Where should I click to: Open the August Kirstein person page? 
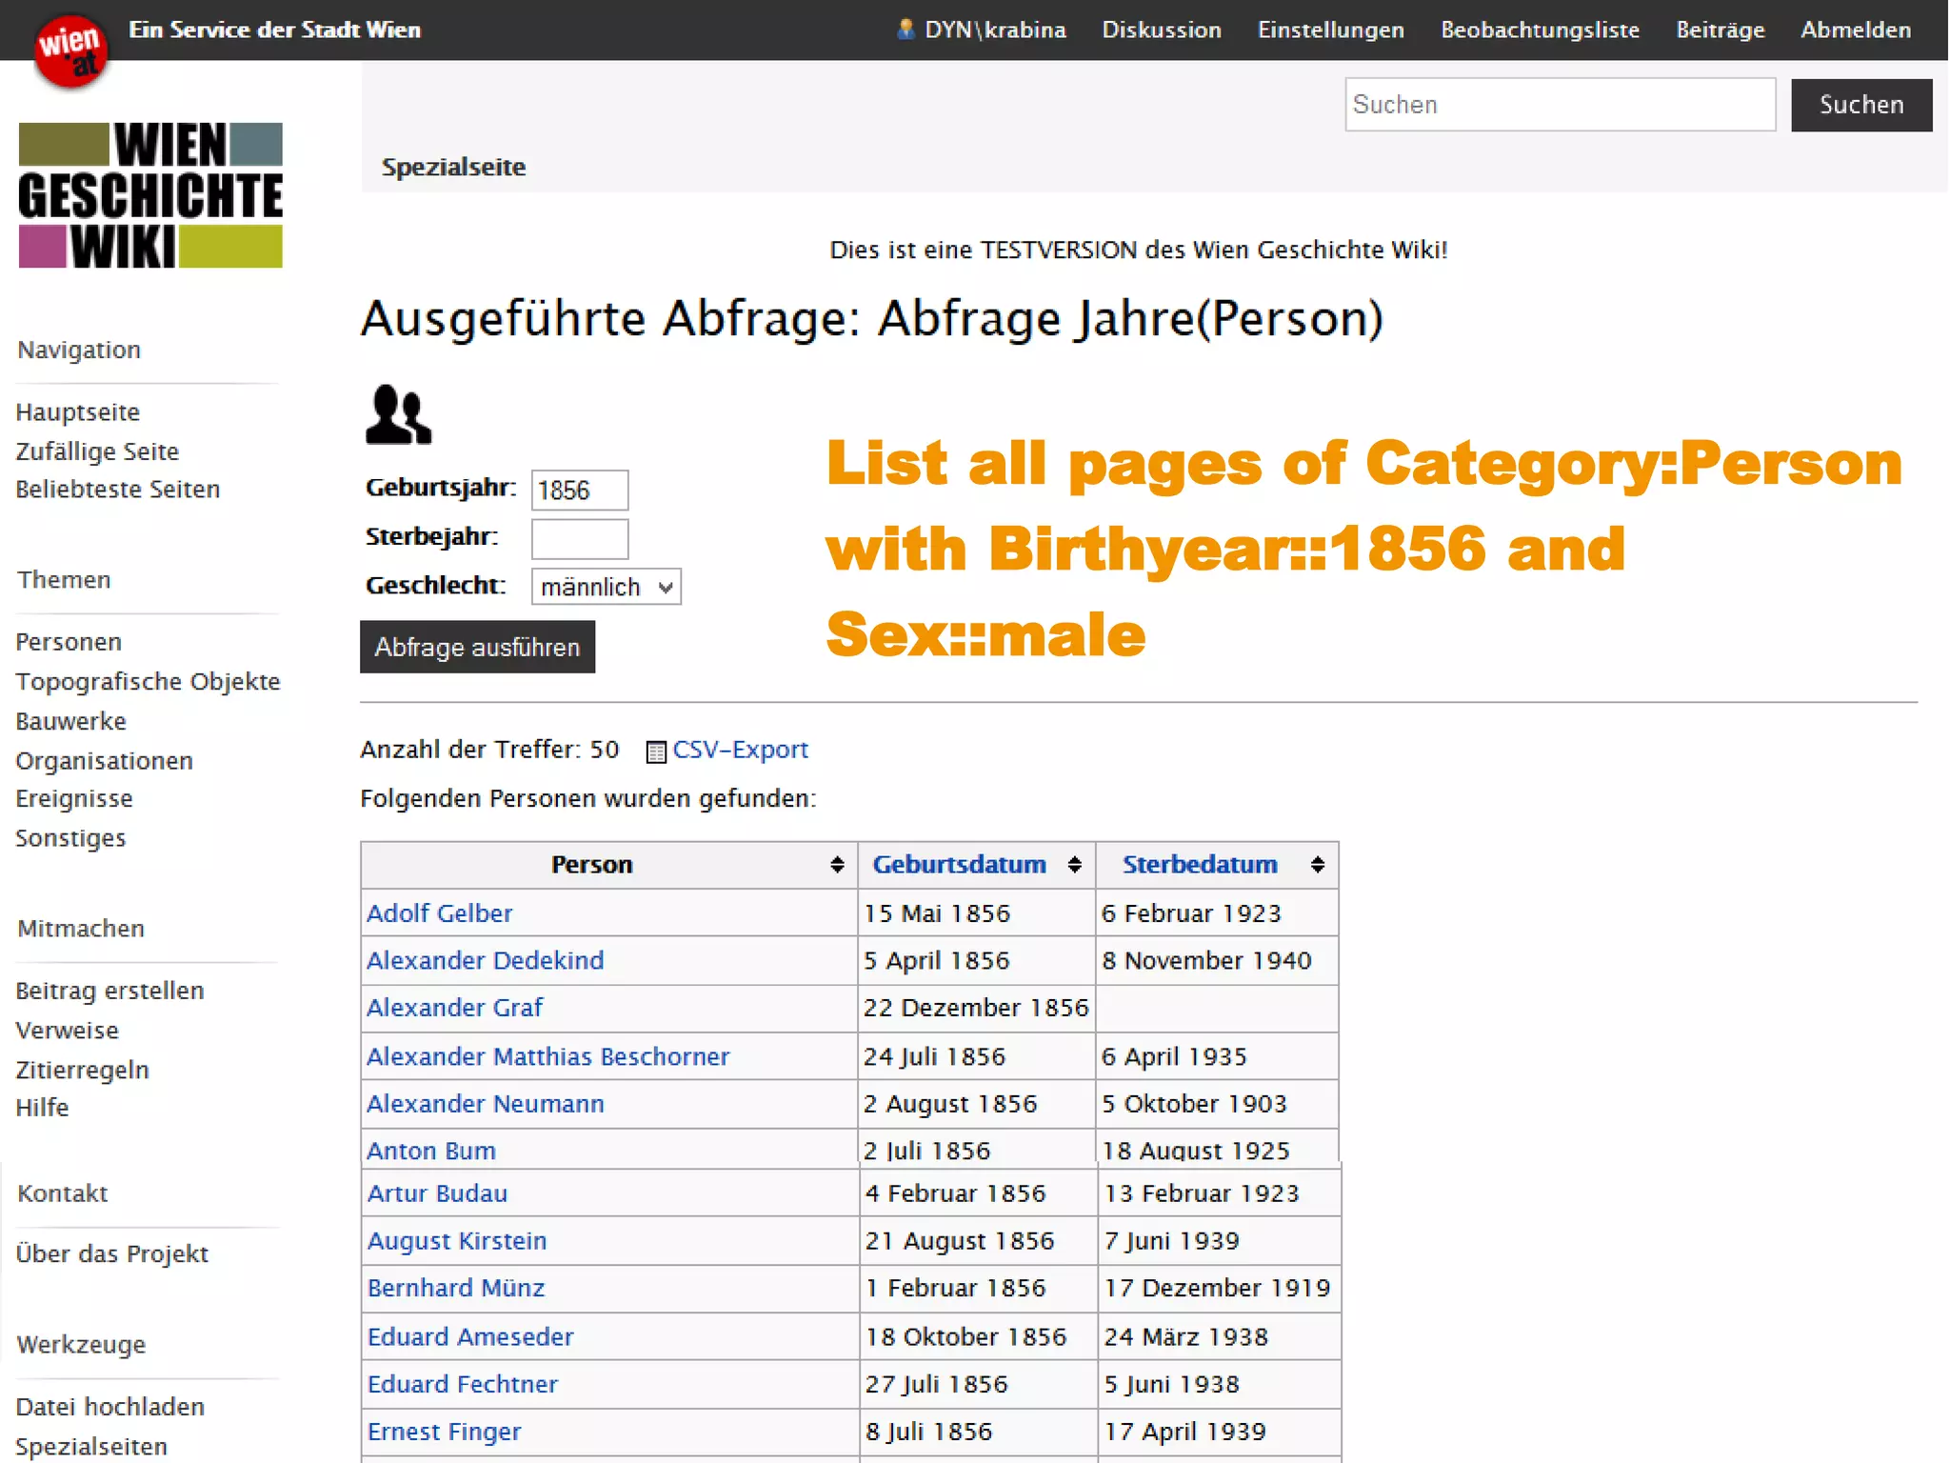tap(458, 1241)
